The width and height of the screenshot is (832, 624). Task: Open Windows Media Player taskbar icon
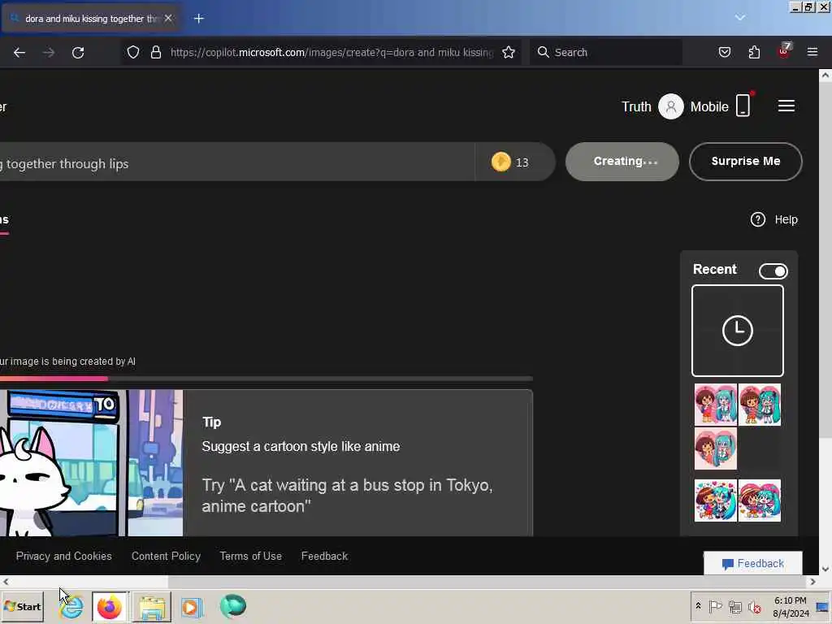pos(191,606)
